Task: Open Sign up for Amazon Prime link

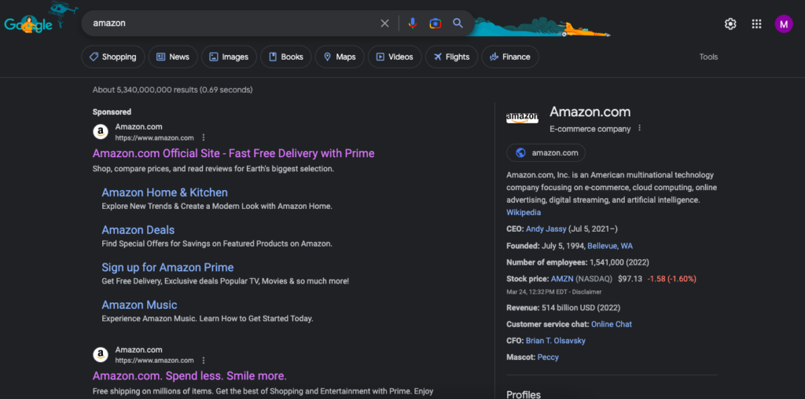Action: (168, 268)
